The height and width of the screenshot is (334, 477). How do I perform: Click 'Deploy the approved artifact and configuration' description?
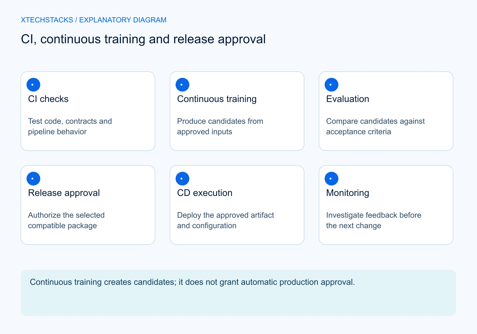[225, 220]
